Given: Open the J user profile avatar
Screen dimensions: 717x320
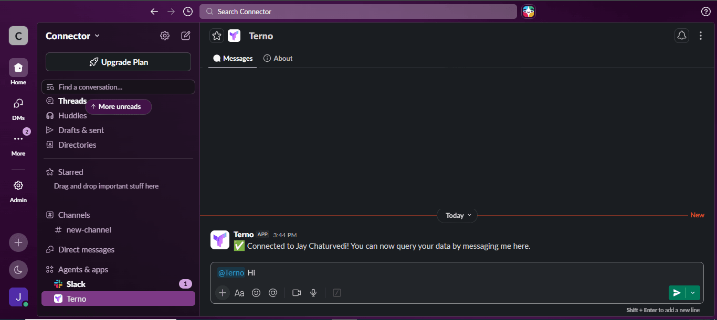Looking at the screenshot, I should (18, 297).
